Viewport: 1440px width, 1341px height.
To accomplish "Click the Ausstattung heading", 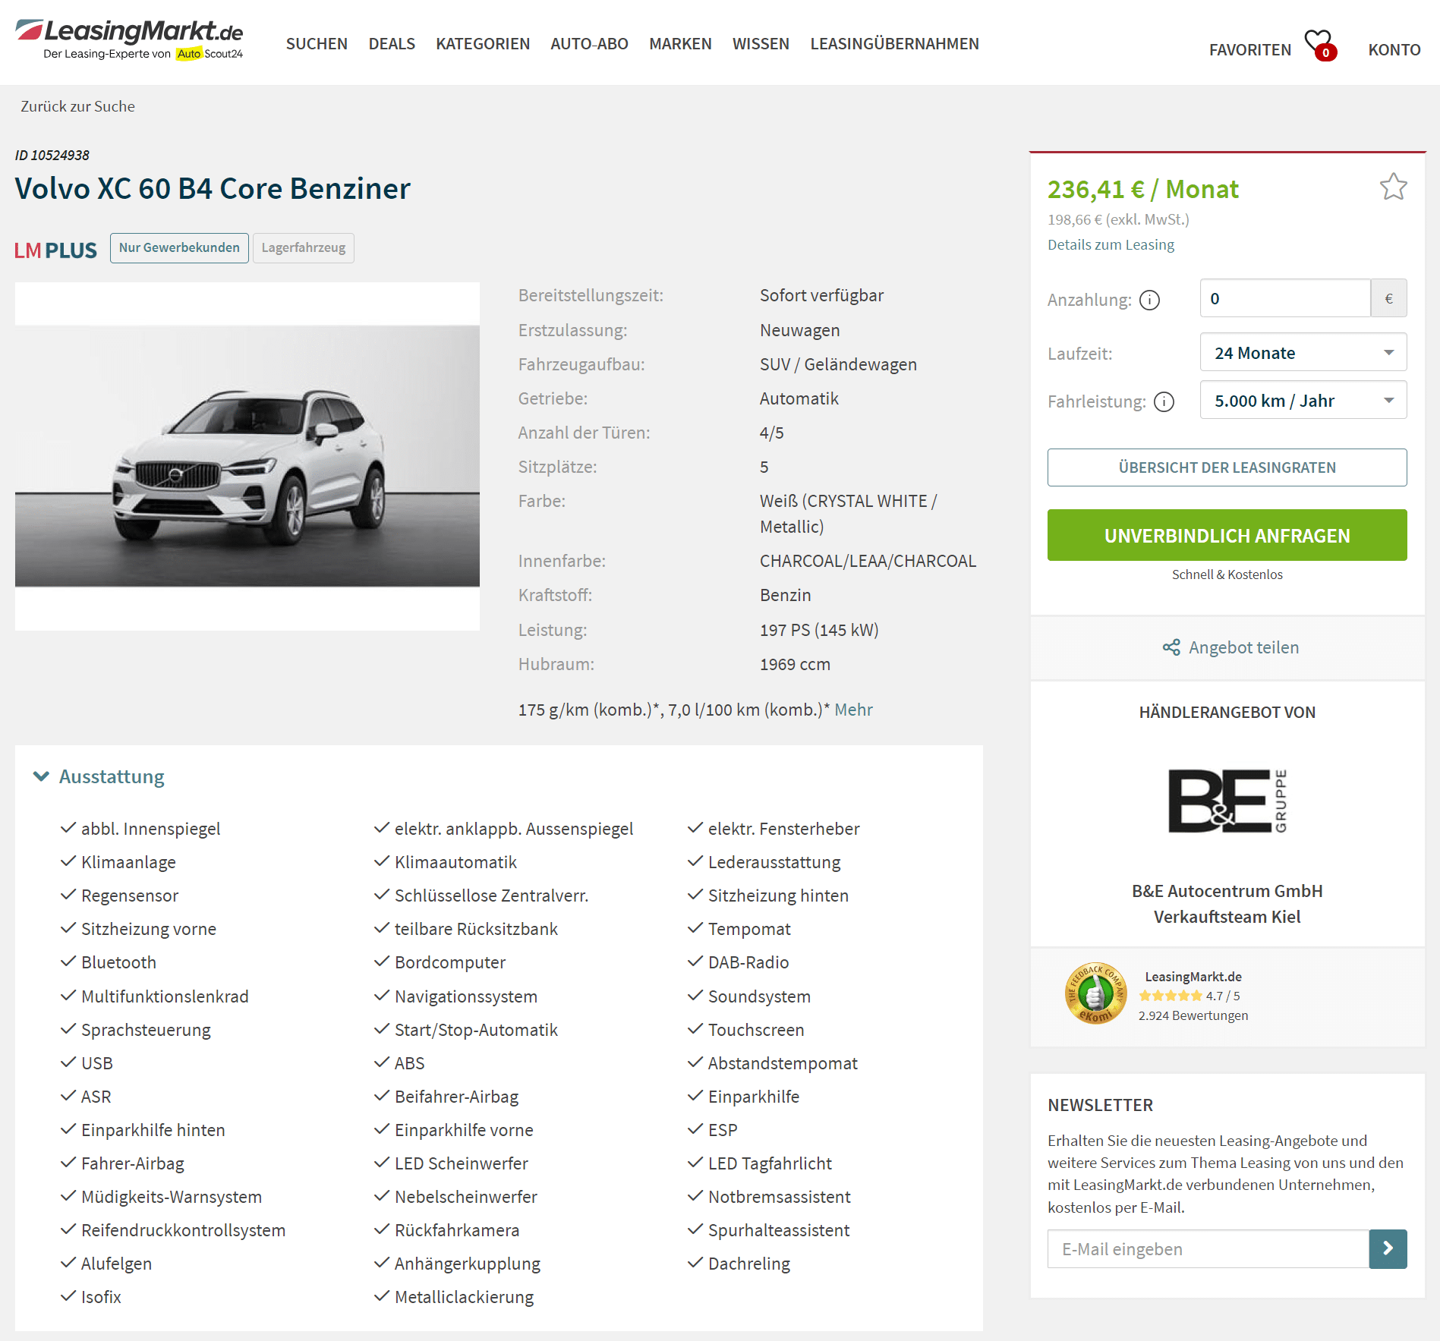I will pos(112,776).
